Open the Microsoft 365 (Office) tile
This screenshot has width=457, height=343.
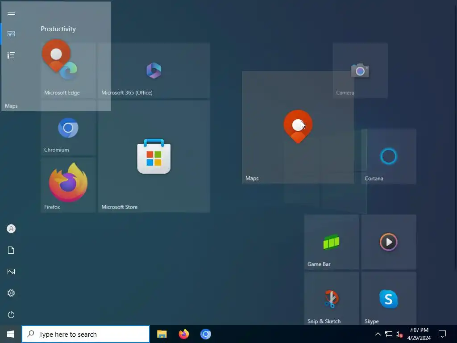tap(154, 71)
